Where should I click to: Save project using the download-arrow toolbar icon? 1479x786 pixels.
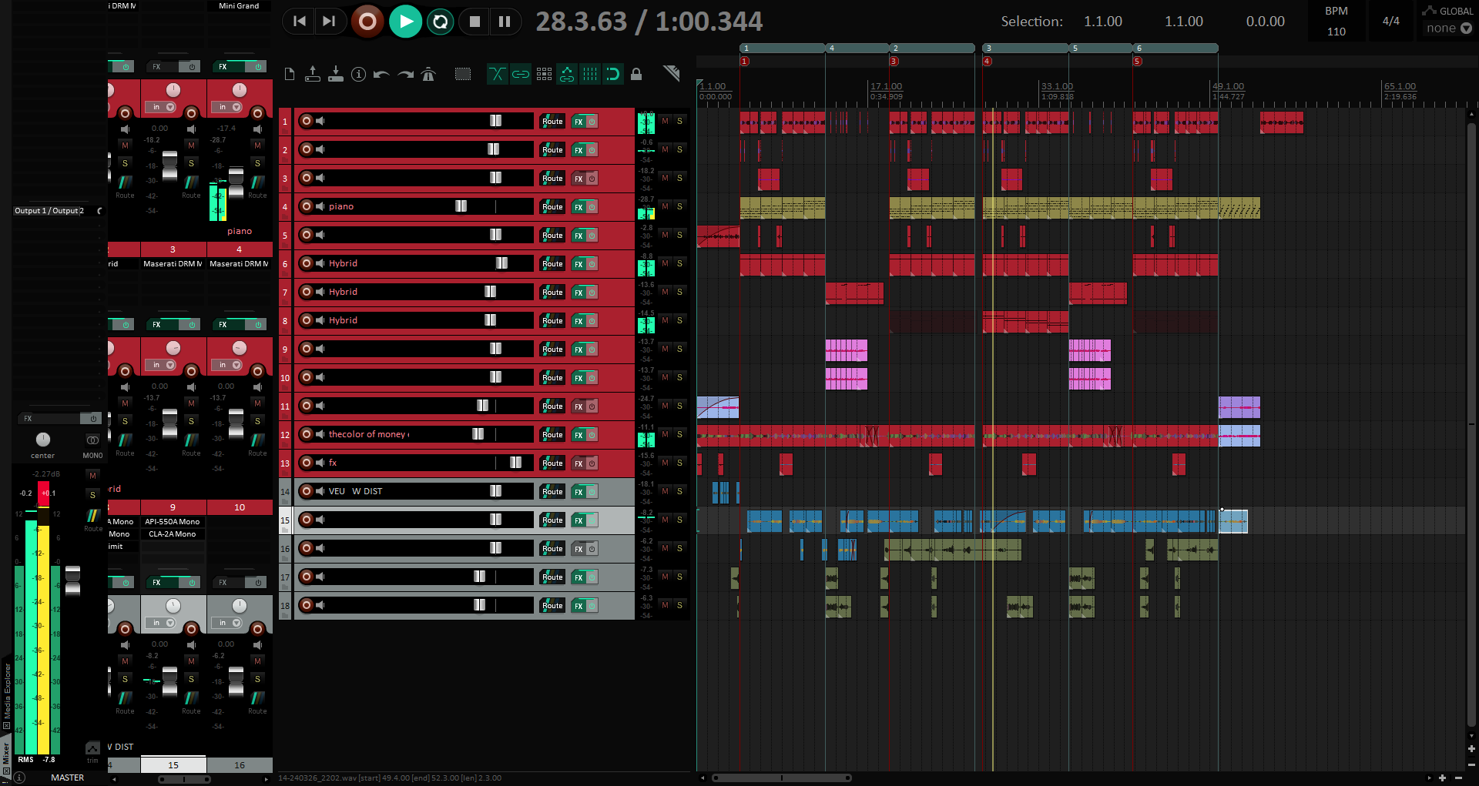335,74
